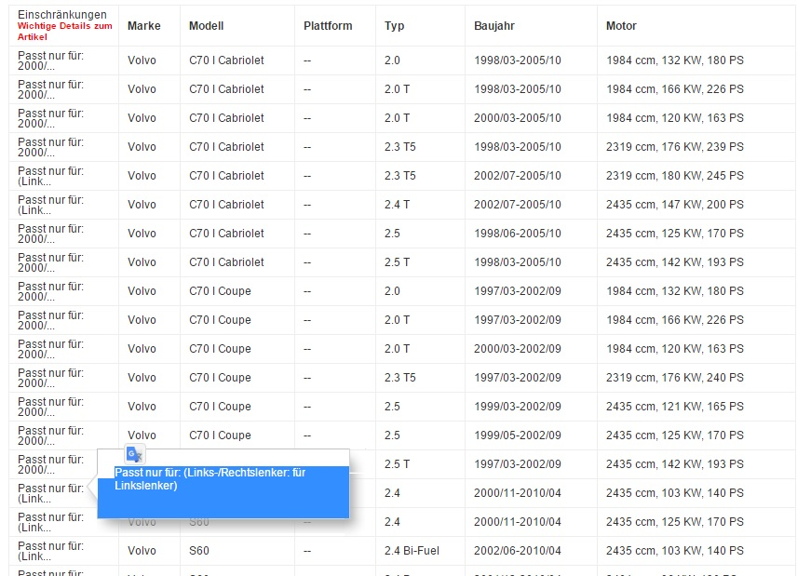Click 'C70 I Cabriolet' in the 2.4 T row
The height and width of the screenshot is (576, 811).
[226, 205]
